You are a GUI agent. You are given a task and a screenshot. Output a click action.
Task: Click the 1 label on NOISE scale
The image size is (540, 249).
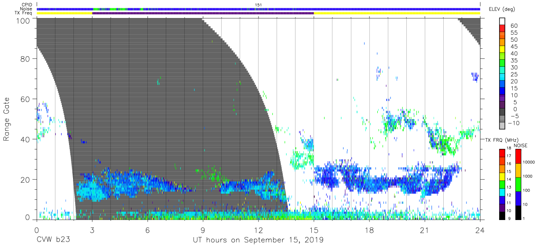pyautogui.click(x=524, y=218)
